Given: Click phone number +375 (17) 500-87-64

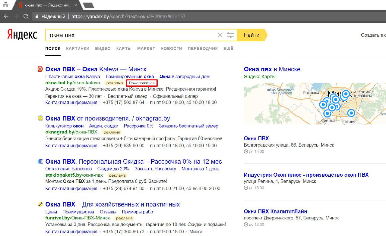Looking at the screenshot, I should pyautogui.click(x=124, y=102).
